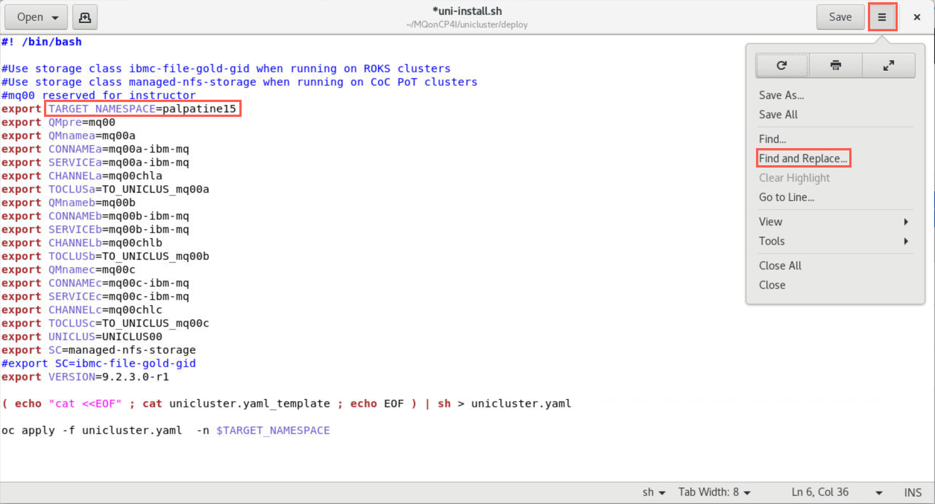The height and width of the screenshot is (504, 935).
Task: Click the VERSION=9.2.3.0-r1 line
Action: tap(85, 377)
